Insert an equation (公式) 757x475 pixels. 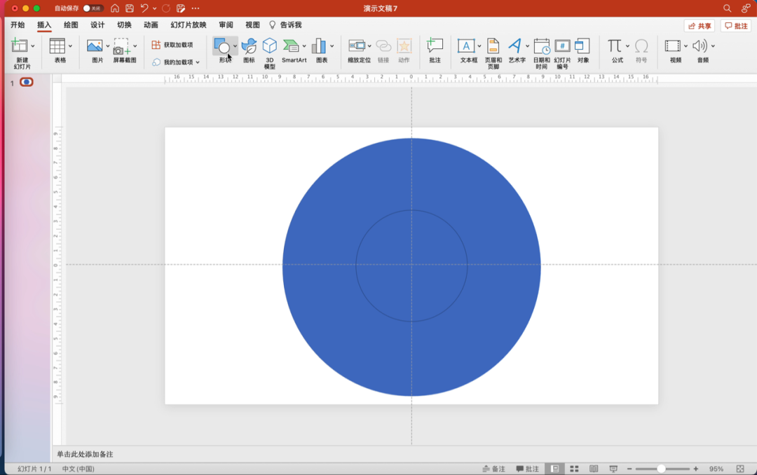coord(615,50)
